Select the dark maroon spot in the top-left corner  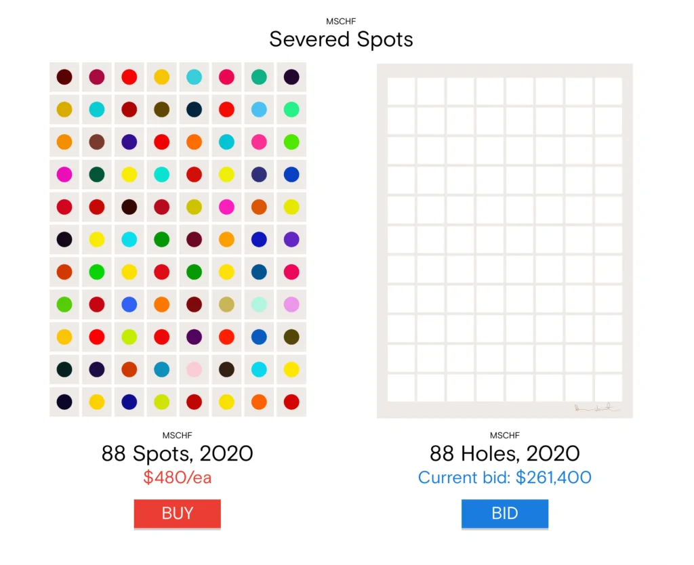point(64,77)
